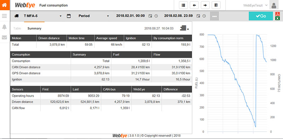Select the Summary tab
283x139 pixels.
(34, 29)
